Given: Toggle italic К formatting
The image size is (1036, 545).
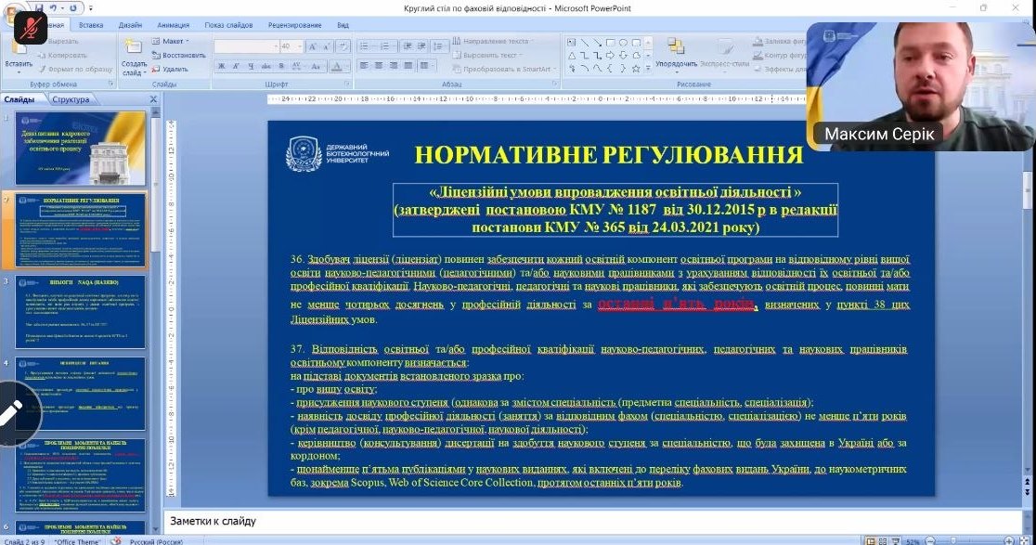Looking at the screenshot, I should 236,67.
